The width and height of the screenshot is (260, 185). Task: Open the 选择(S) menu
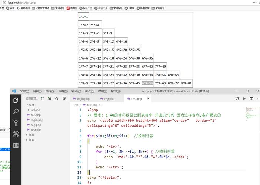pyautogui.click(x=50, y=91)
